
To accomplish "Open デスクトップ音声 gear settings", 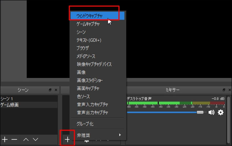I will tap(220, 112).
